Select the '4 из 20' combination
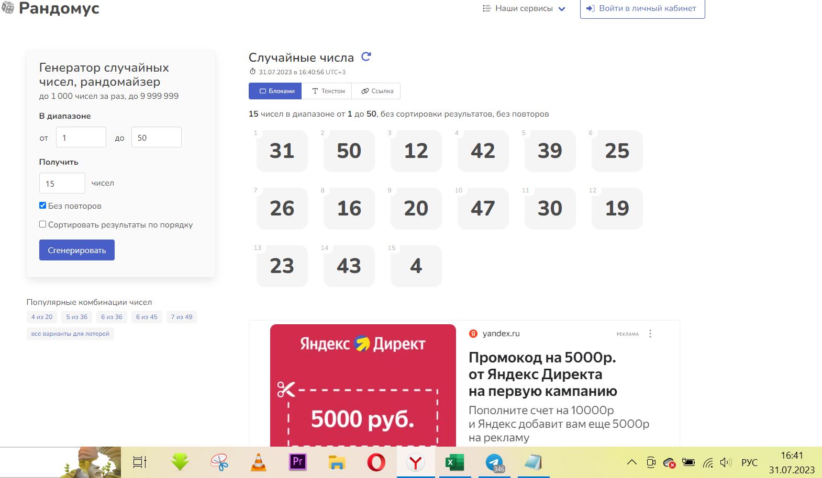 [x=42, y=317]
